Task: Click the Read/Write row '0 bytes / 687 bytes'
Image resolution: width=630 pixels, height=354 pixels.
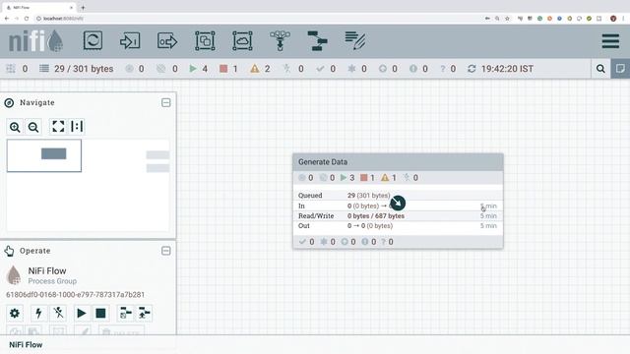Action: [398, 216]
